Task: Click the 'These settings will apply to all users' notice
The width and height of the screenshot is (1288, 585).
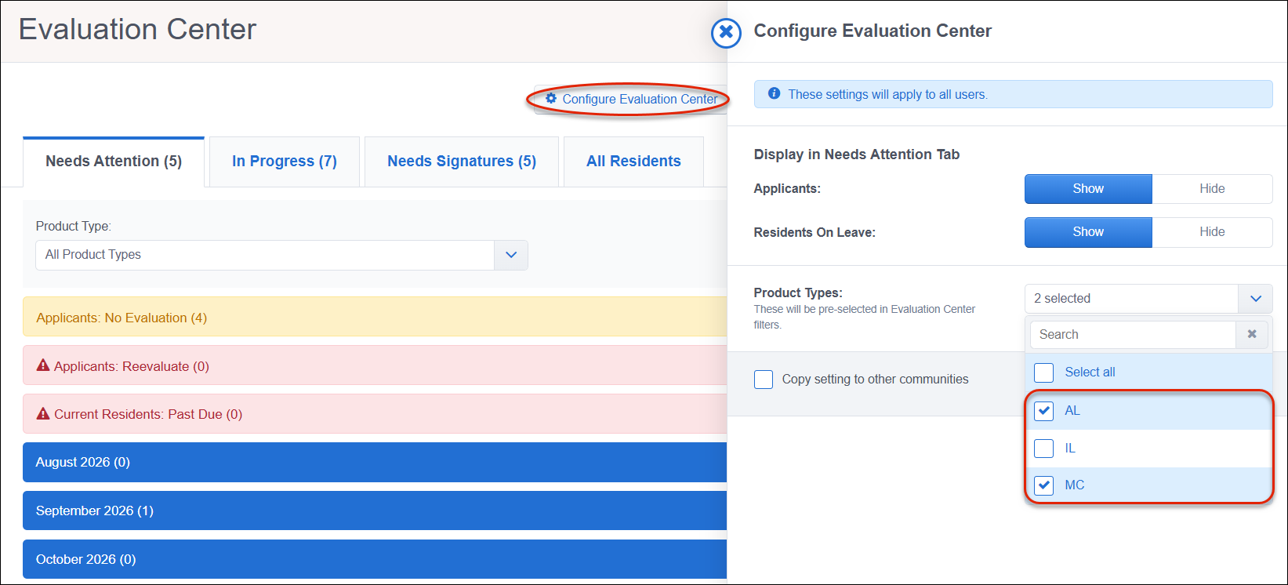Action: [1013, 94]
